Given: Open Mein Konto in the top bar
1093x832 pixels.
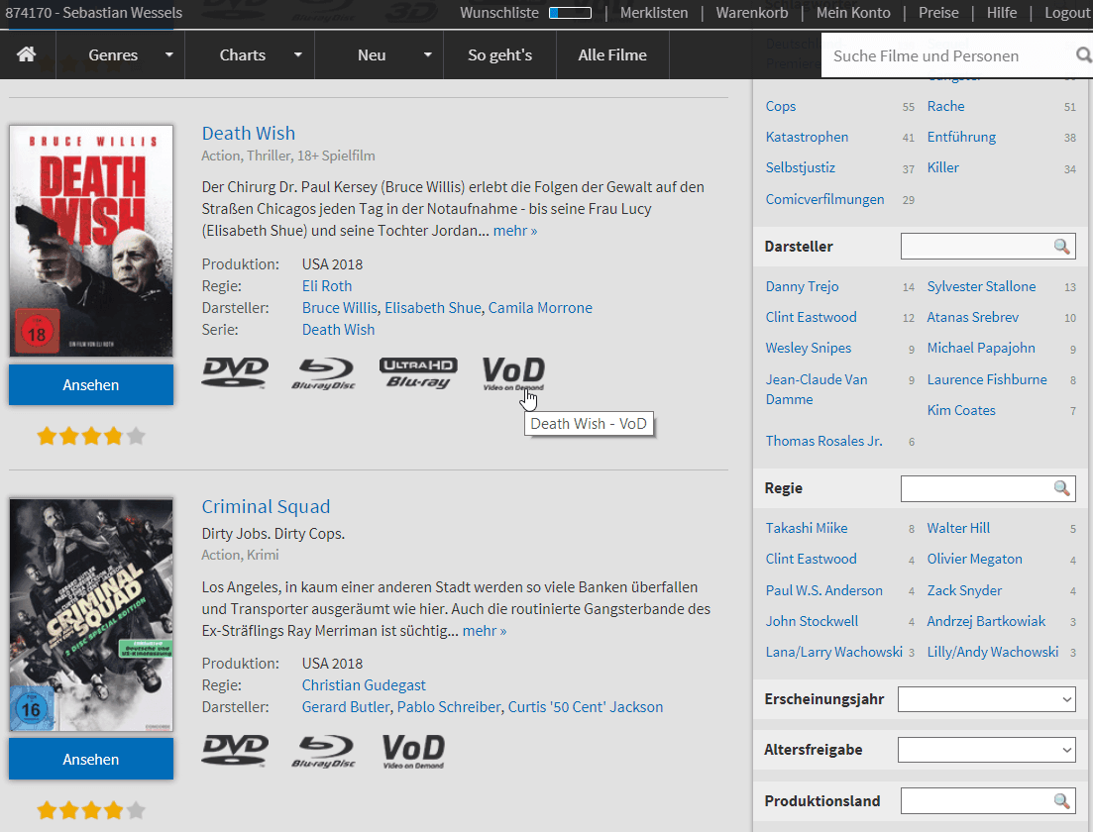Looking at the screenshot, I should pyautogui.click(x=853, y=13).
